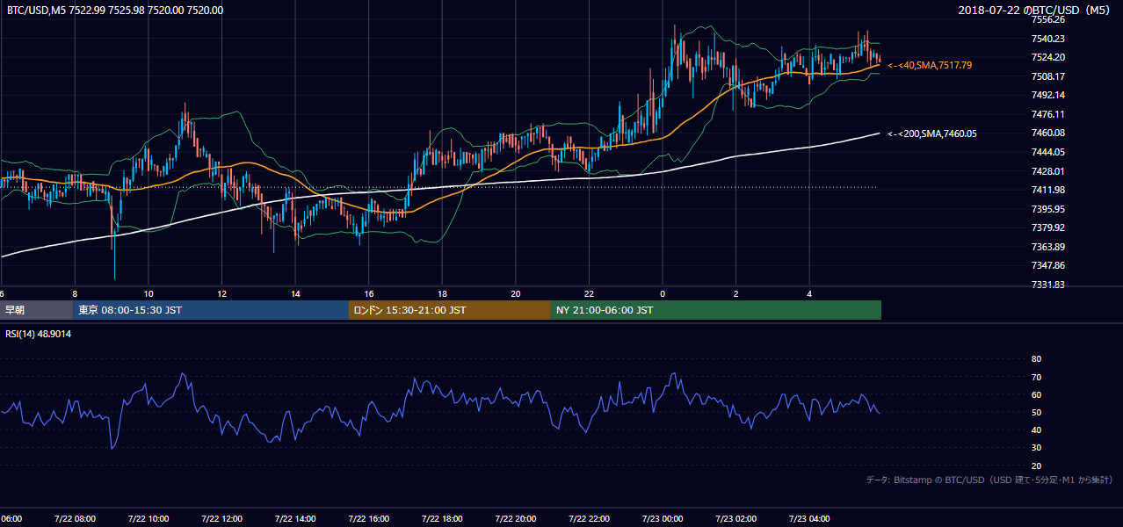Click the 7/23 04:00 time label
1123x527 pixels.
point(809,519)
